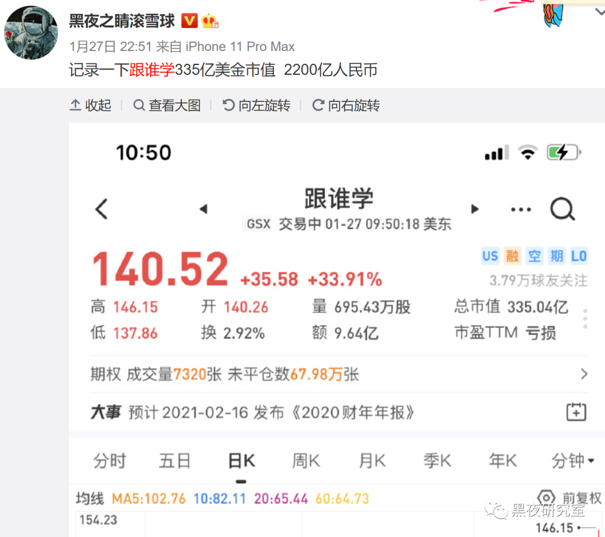Click the 10:82.11 MA10 label
Screen dimensions: 605x537
(x=220, y=499)
